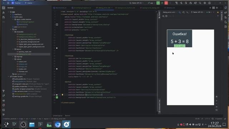Viewport: 229px width, 129px height.
Task: Open Notifications bell in right sidebar
Action: pyautogui.click(x=226, y=8)
